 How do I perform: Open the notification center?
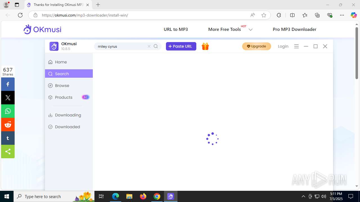click(351, 196)
